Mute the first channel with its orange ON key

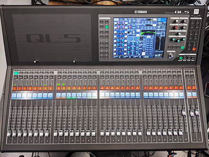(x=15, y=88)
